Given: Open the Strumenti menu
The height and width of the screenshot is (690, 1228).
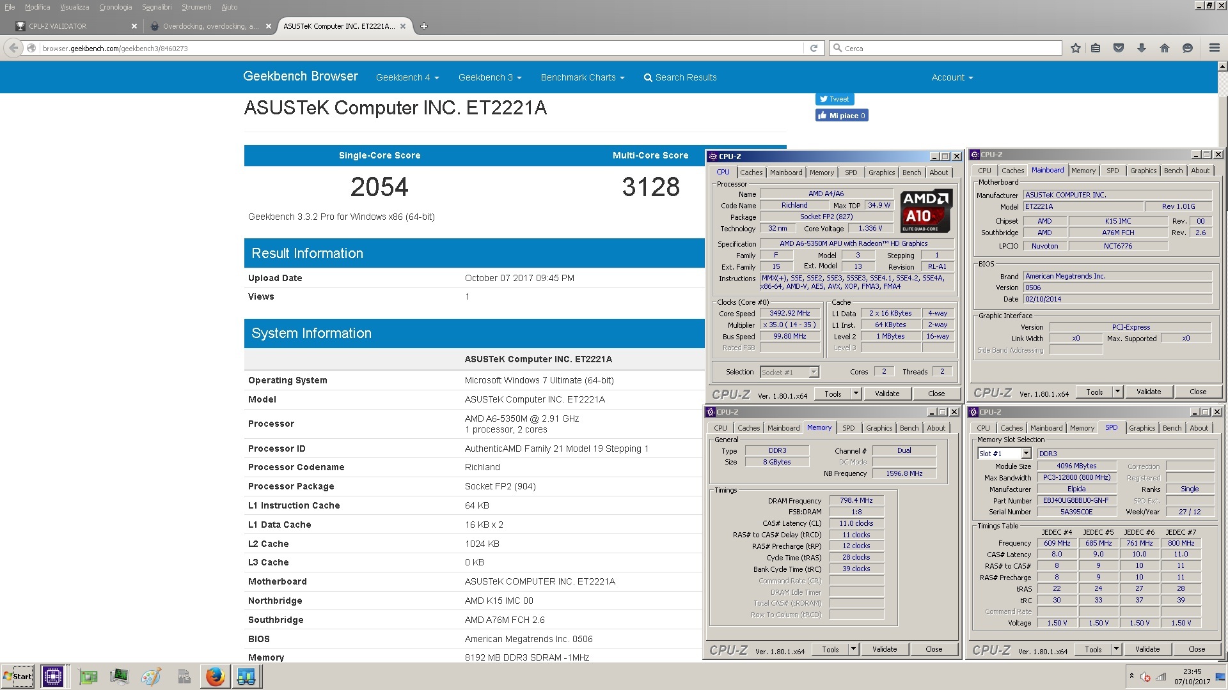Looking at the screenshot, I should point(196,7).
